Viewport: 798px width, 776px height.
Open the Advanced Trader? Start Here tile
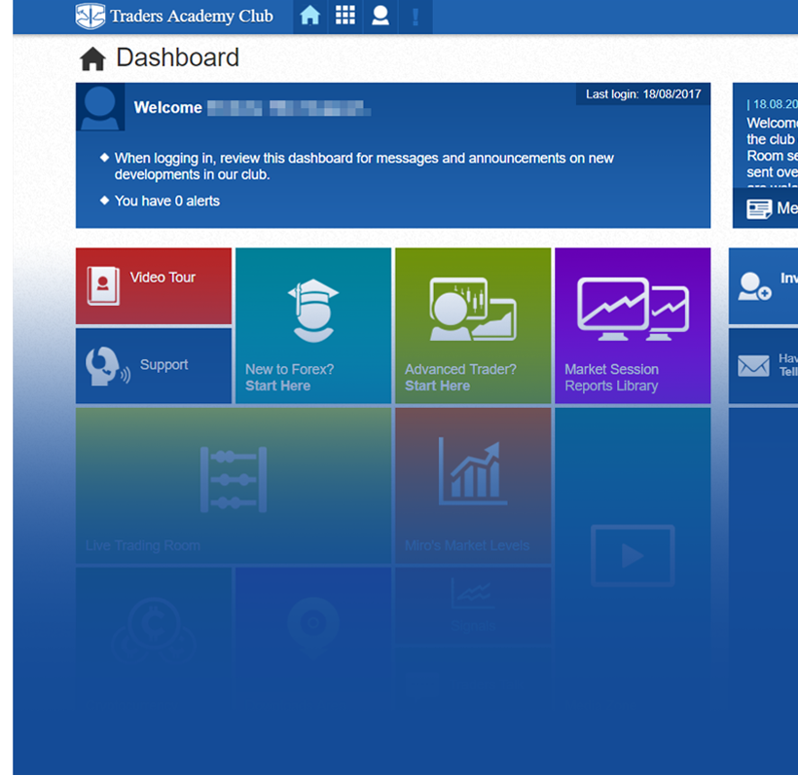point(473,325)
